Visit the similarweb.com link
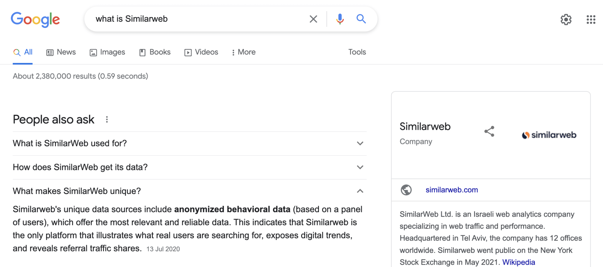This screenshot has width=603, height=267. [452, 190]
